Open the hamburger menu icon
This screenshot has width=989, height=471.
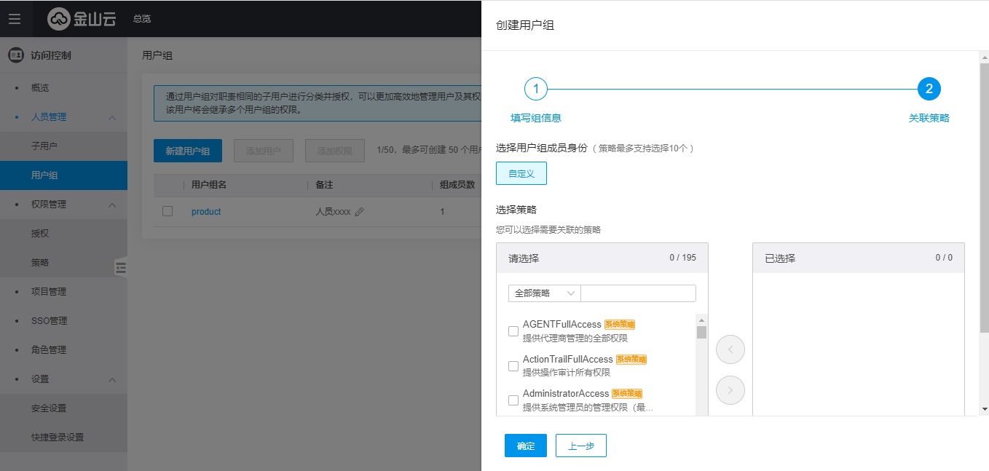15,19
